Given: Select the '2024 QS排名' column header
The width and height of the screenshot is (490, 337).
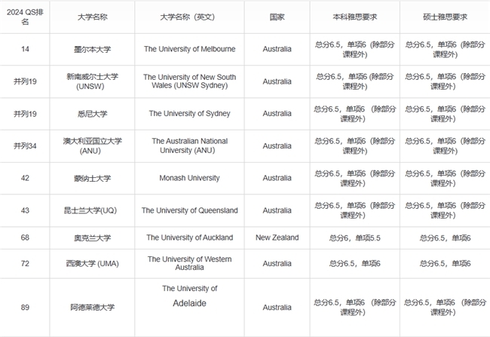Looking at the screenshot, I should 25,17.
